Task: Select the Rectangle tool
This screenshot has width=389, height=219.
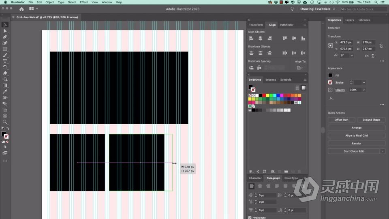Action: pyautogui.click(x=5, y=49)
